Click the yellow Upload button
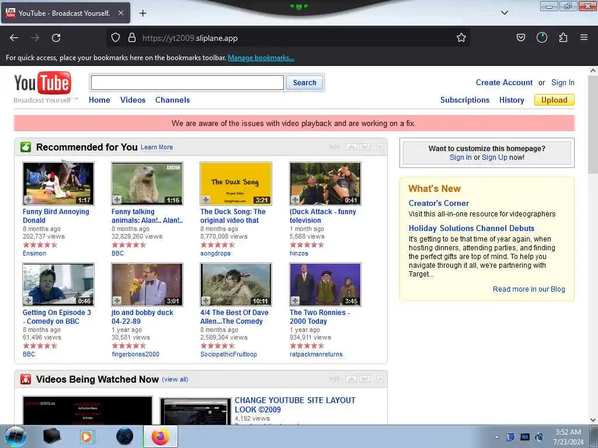The image size is (598, 448). tap(554, 100)
